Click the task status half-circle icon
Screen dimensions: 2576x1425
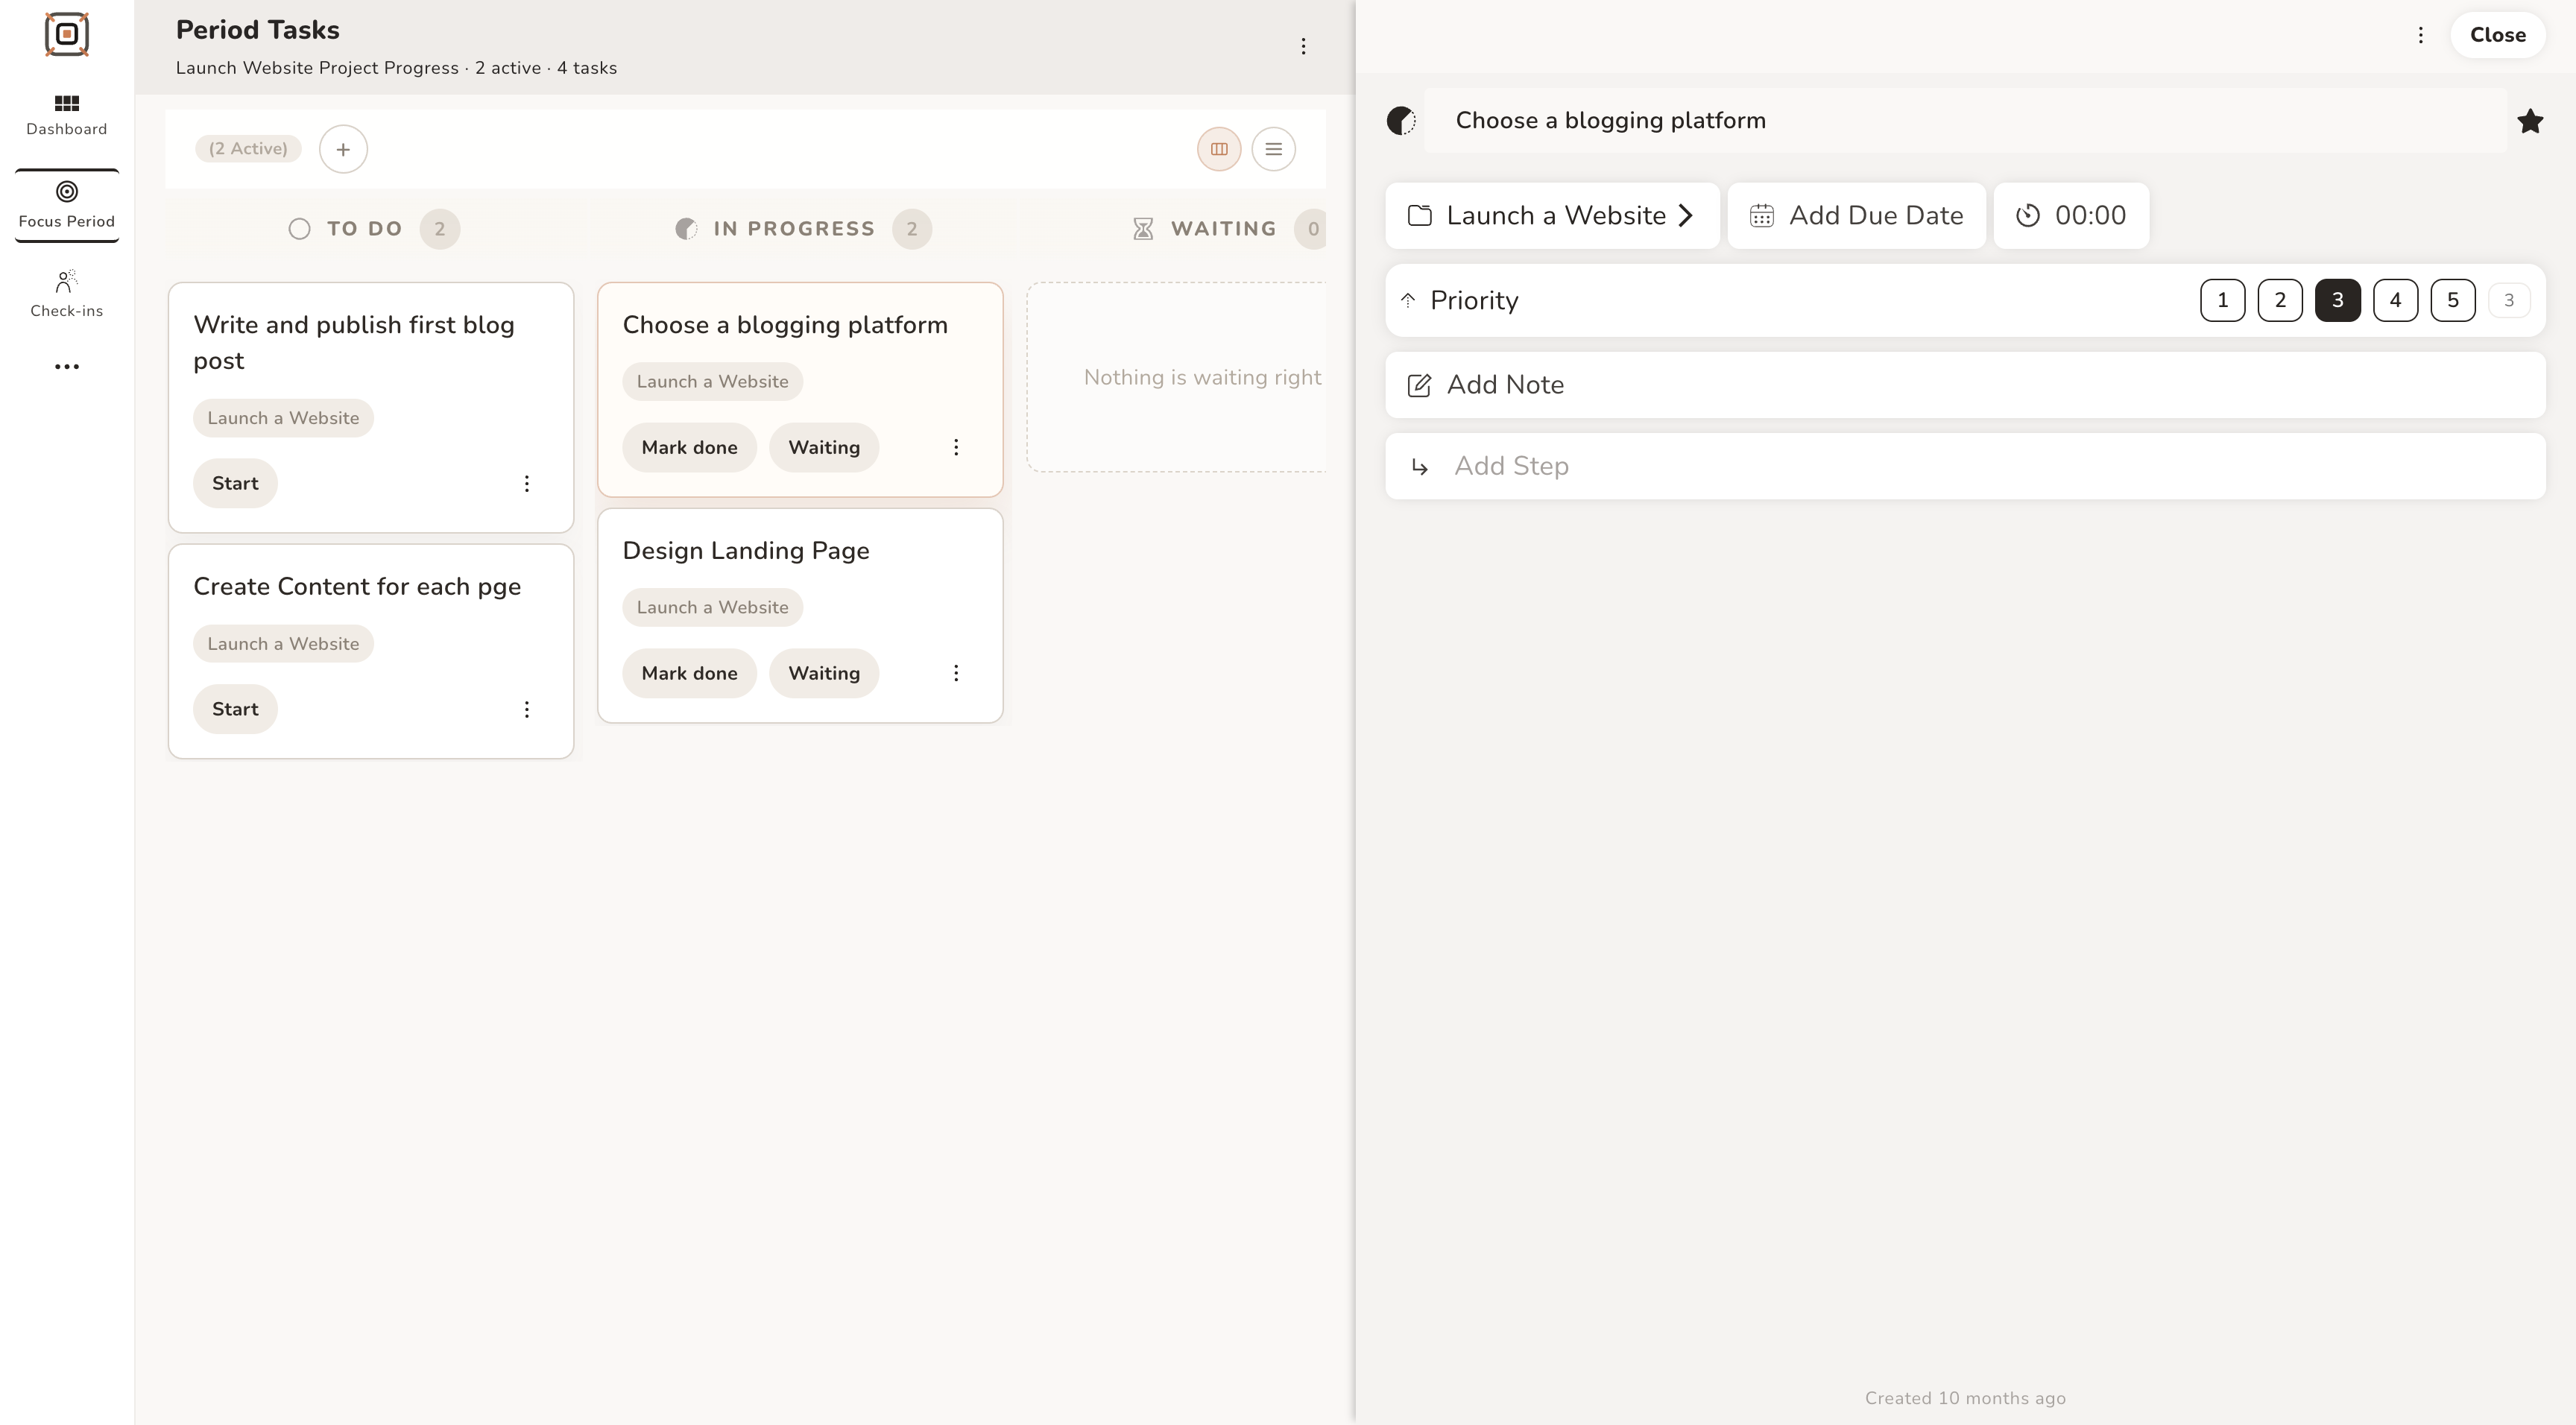pos(1401,121)
